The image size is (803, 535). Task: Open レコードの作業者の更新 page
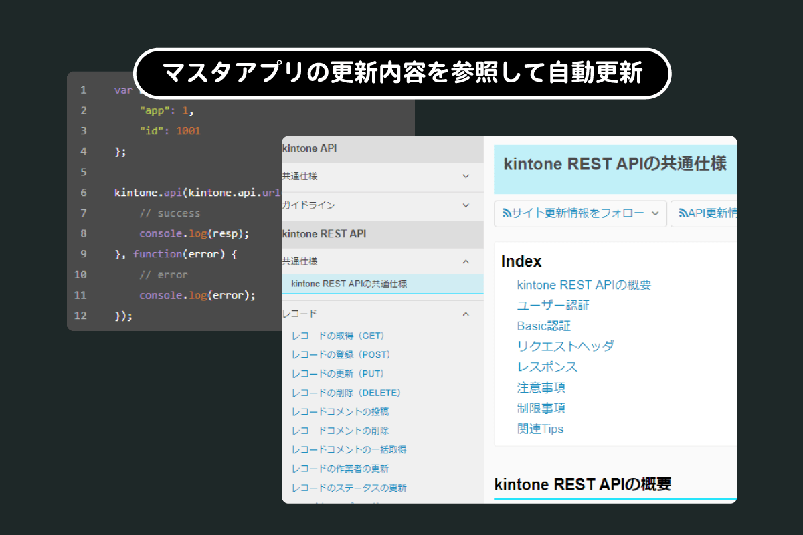[x=340, y=469]
